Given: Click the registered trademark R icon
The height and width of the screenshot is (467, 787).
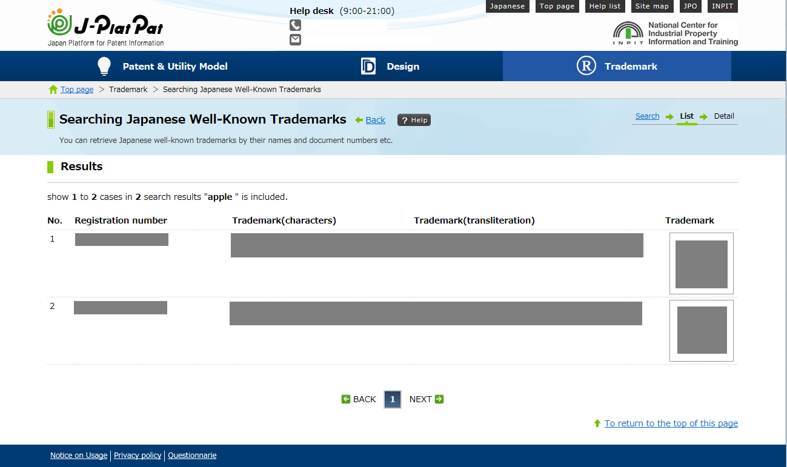Looking at the screenshot, I should coord(586,66).
